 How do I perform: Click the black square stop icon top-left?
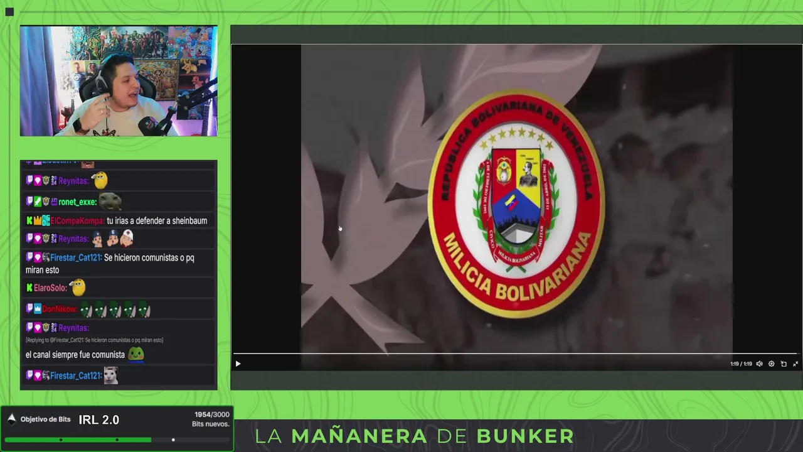tap(9, 11)
